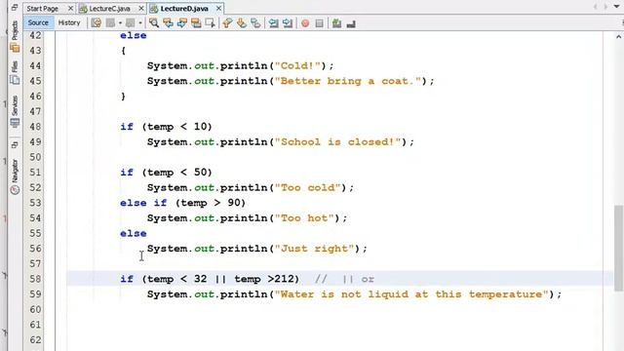Click "School is closed!" string
The image size is (624, 351).
point(337,142)
